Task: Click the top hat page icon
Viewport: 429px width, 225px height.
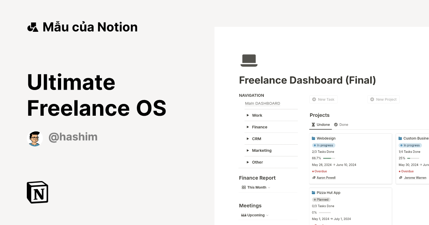Action: (249, 60)
